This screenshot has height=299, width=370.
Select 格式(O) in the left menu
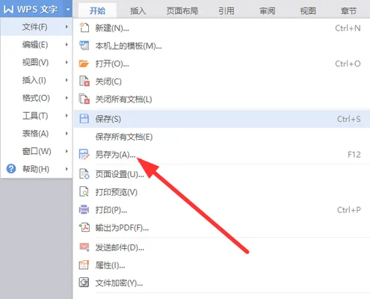tap(37, 98)
